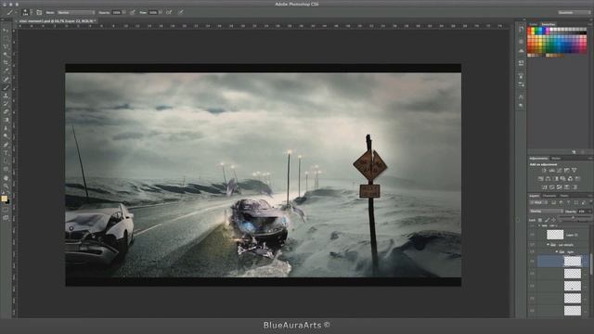
Task: Toggle pressure for size in options bar
Action: coord(181,12)
